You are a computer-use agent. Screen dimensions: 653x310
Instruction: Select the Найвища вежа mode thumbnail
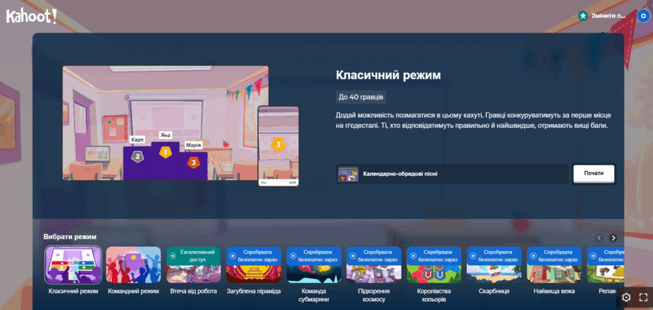pyautogui.click(x=554, y=265)
